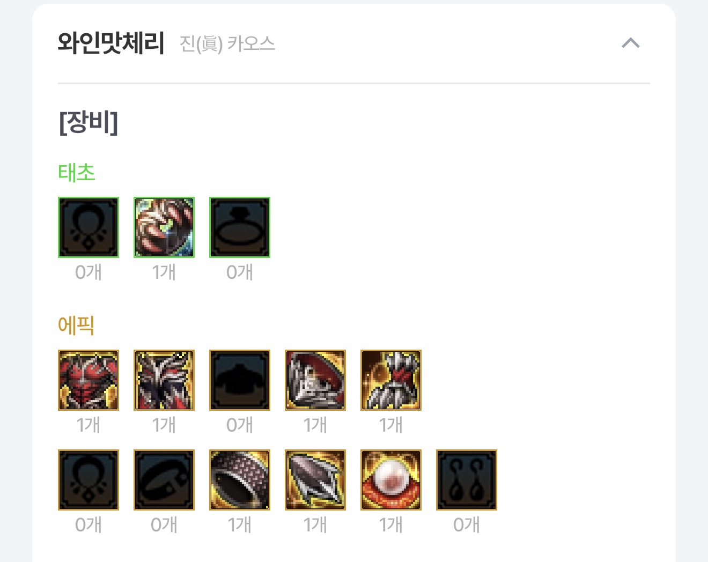The width and height of the screenshot is (708, 562).
Task: Open the red epic top armor icon
Action: [88, 380]
